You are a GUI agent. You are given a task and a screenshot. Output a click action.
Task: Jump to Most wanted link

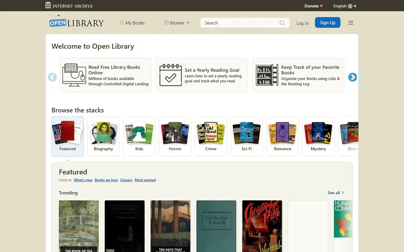pos(145,180)
